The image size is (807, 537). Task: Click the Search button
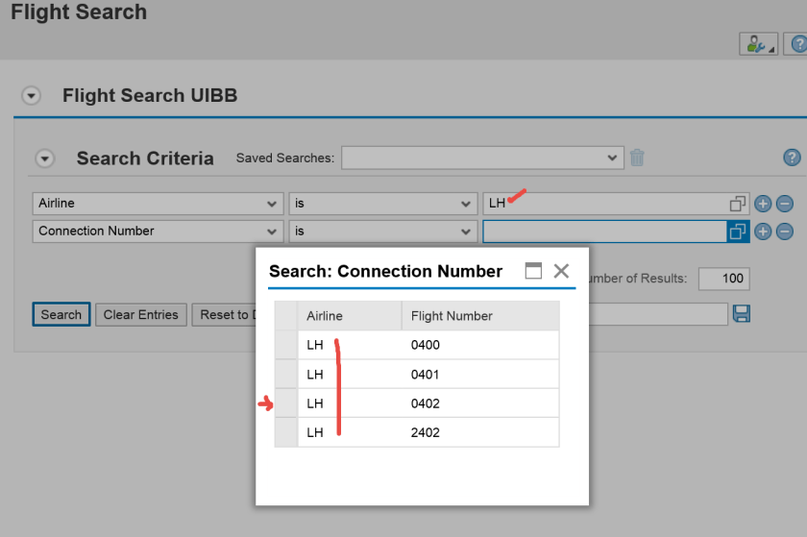(61, 314)
